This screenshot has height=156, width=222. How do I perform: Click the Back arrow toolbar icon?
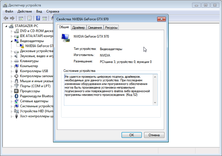coord(6,18)
